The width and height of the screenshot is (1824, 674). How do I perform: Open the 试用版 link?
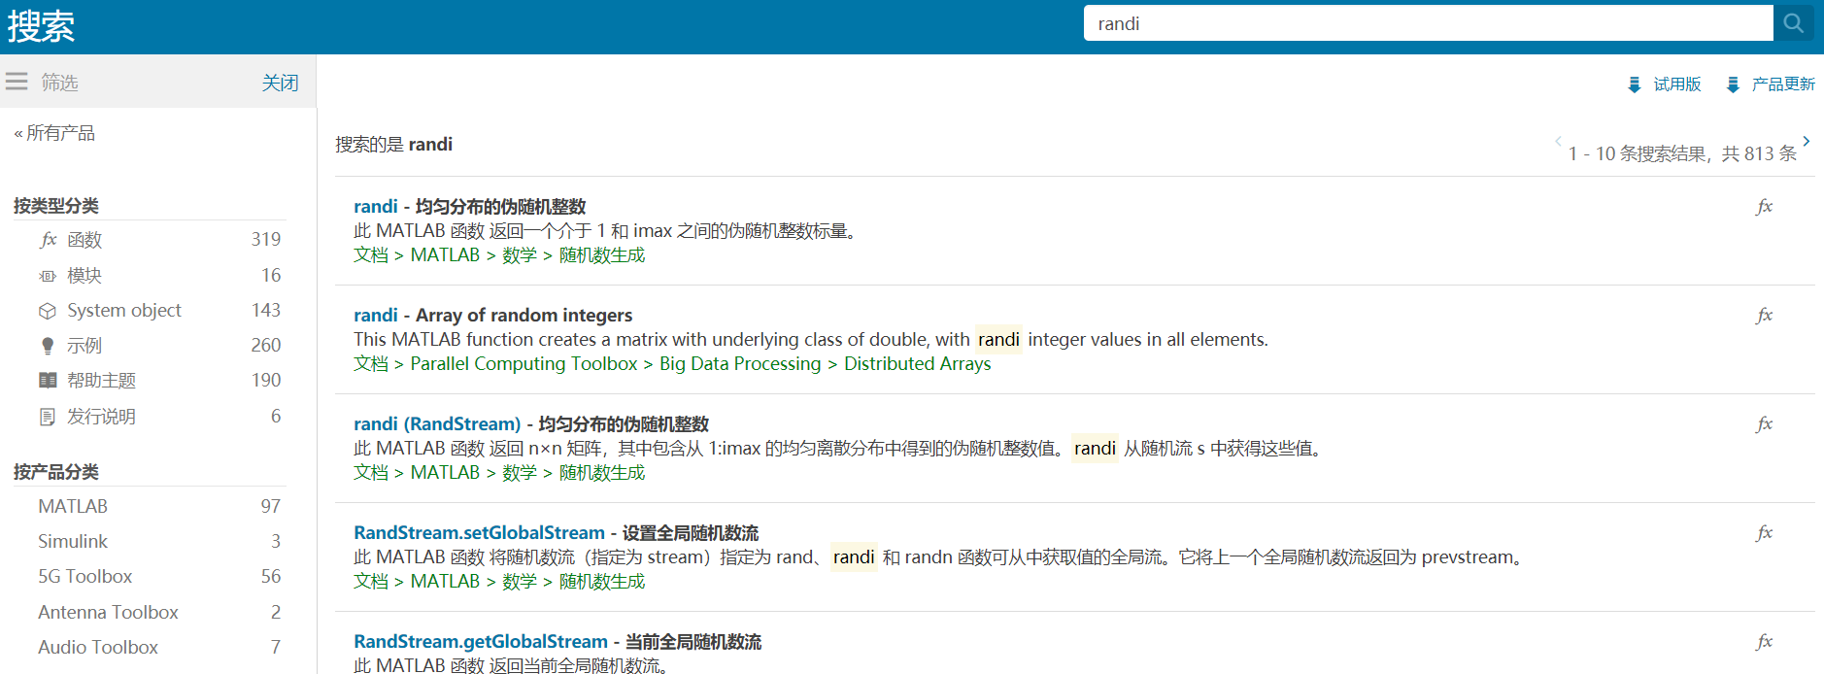(x=1677, y=84)
